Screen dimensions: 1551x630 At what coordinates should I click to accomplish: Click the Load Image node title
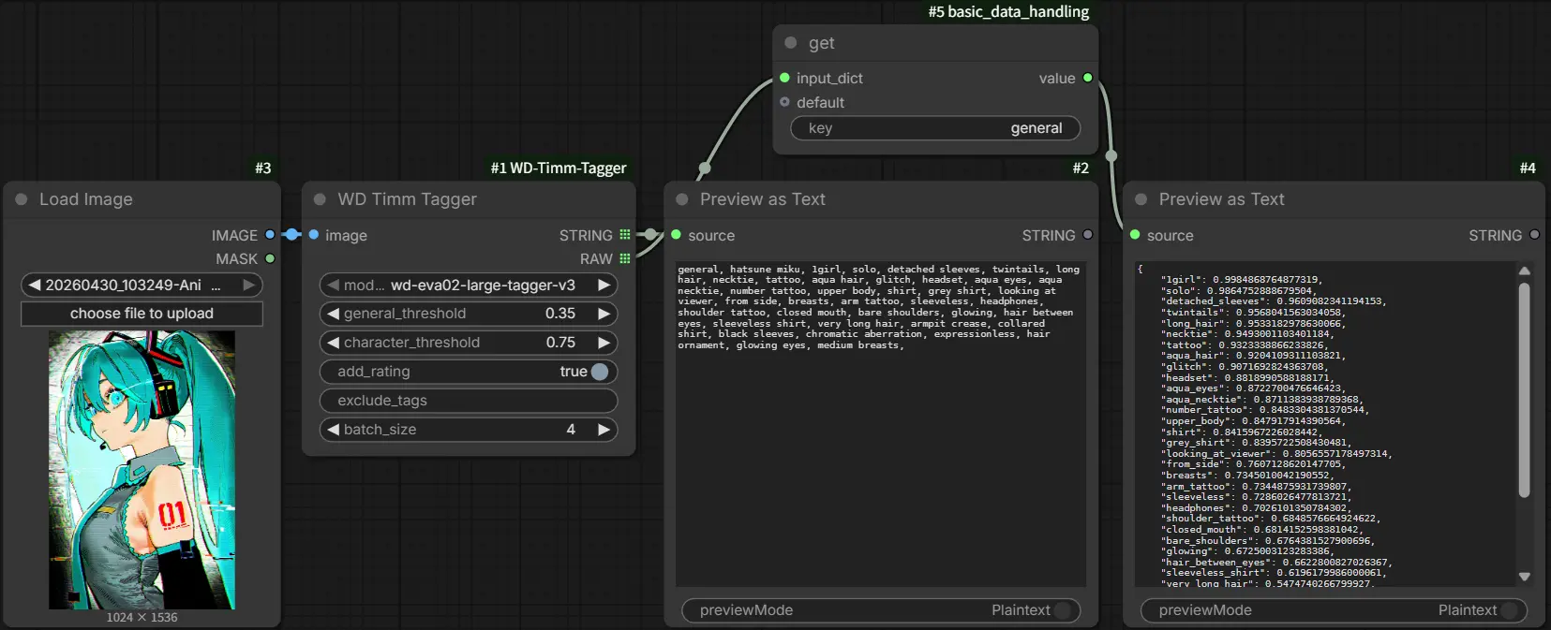coord(86,199)
